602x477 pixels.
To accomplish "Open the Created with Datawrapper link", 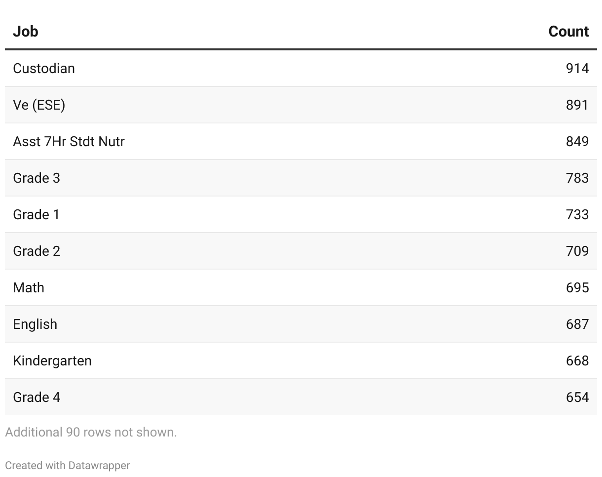I will (x=68, y=465).
